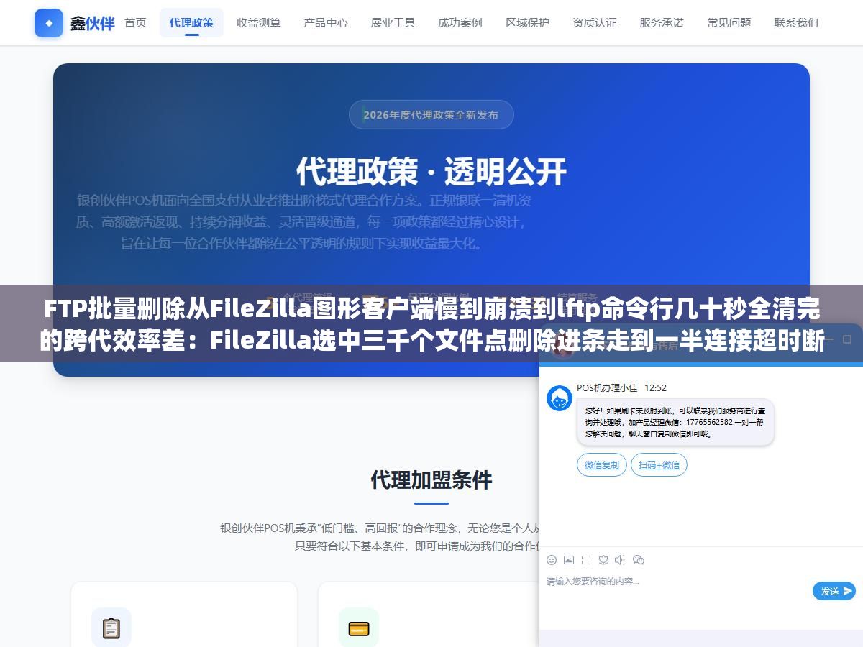Click the credit card icon on second card
The width and height of the screenshot is (863, 647).
point(359,628)
